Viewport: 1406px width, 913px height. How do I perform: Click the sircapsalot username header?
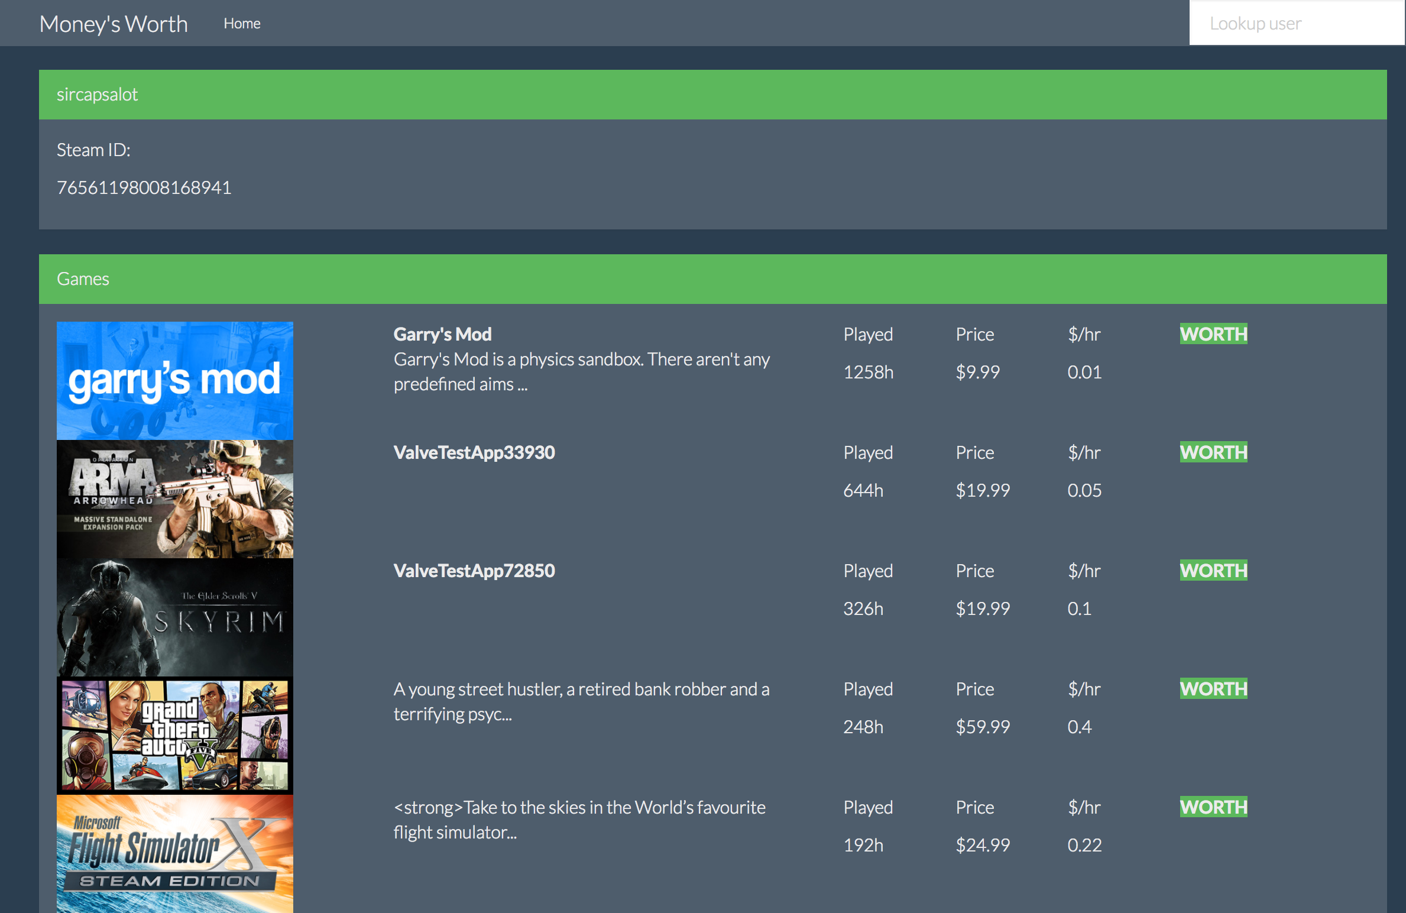(97, 95)
